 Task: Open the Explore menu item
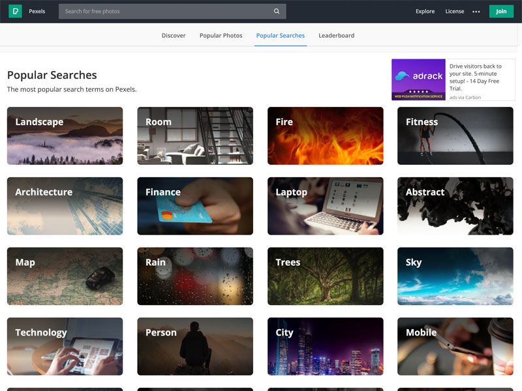[425, 11]
